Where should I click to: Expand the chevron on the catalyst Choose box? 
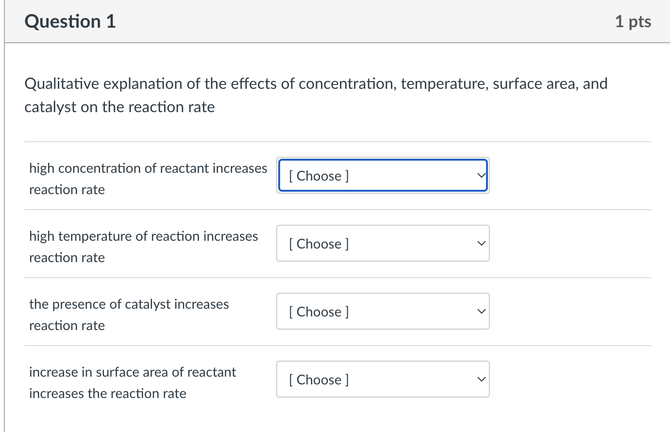pyautogui.click(x=480, y=311)
